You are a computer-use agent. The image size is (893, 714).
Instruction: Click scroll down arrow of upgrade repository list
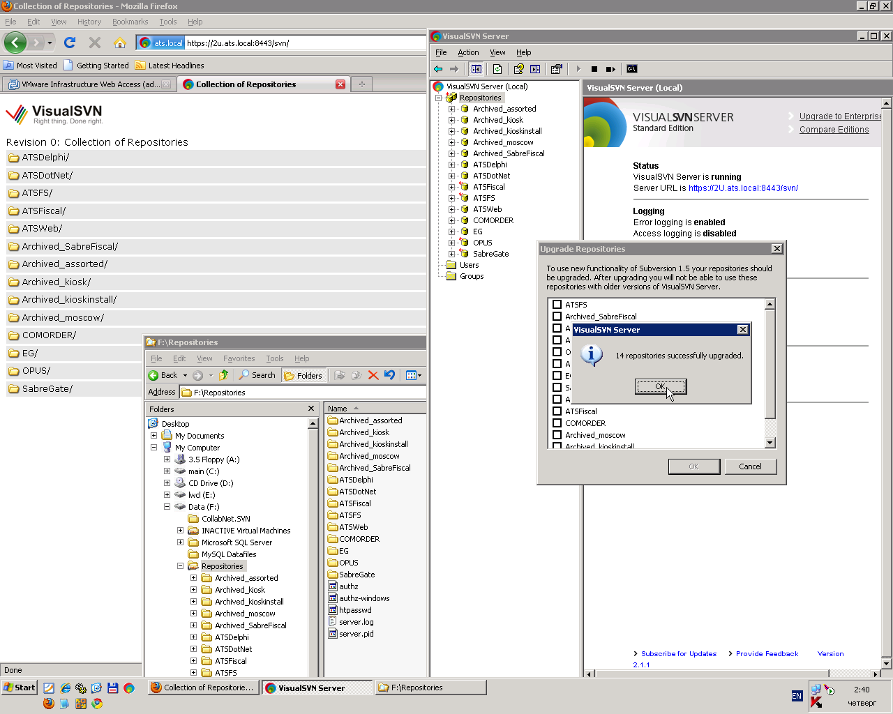[770, 443]
